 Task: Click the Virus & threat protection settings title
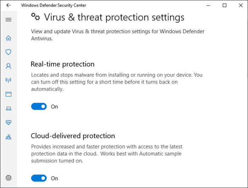pos(114,17)
